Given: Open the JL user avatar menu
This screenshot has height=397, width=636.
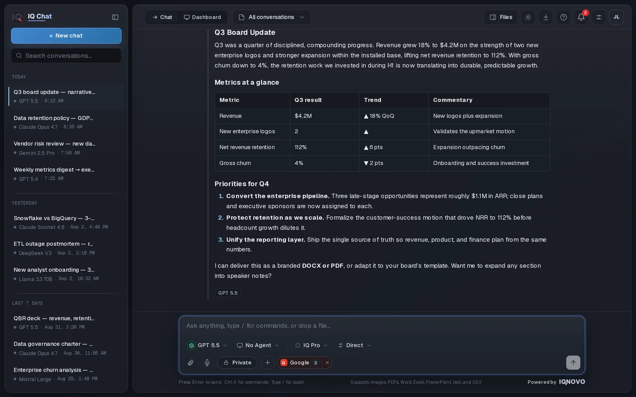Looking at the screenshot, I should (x=616, y=17).
